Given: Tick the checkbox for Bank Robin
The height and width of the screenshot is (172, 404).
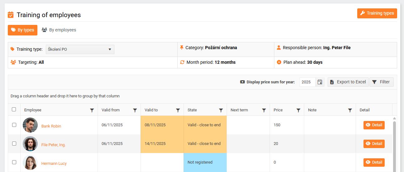Looking at the screenshot, I should tap(14, 125).
